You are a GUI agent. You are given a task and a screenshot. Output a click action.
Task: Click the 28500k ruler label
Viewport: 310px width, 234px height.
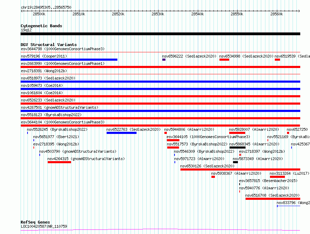[39, 14]
